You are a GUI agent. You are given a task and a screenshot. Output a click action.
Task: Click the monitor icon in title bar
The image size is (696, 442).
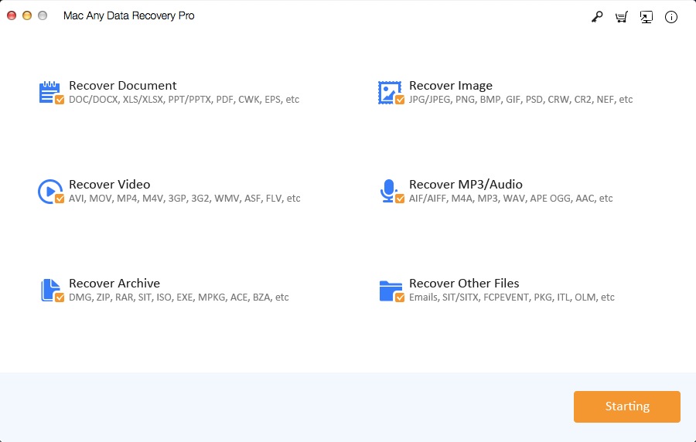pos(646,17)
